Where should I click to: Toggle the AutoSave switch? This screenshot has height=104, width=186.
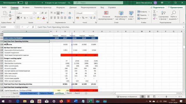(20, 3)
